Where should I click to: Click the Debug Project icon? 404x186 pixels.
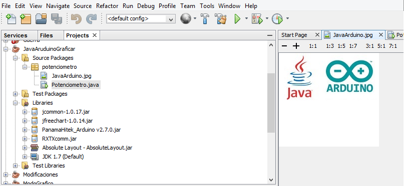(257, 19)
